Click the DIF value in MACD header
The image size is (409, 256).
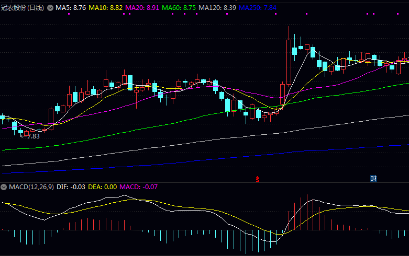[71, 187]
